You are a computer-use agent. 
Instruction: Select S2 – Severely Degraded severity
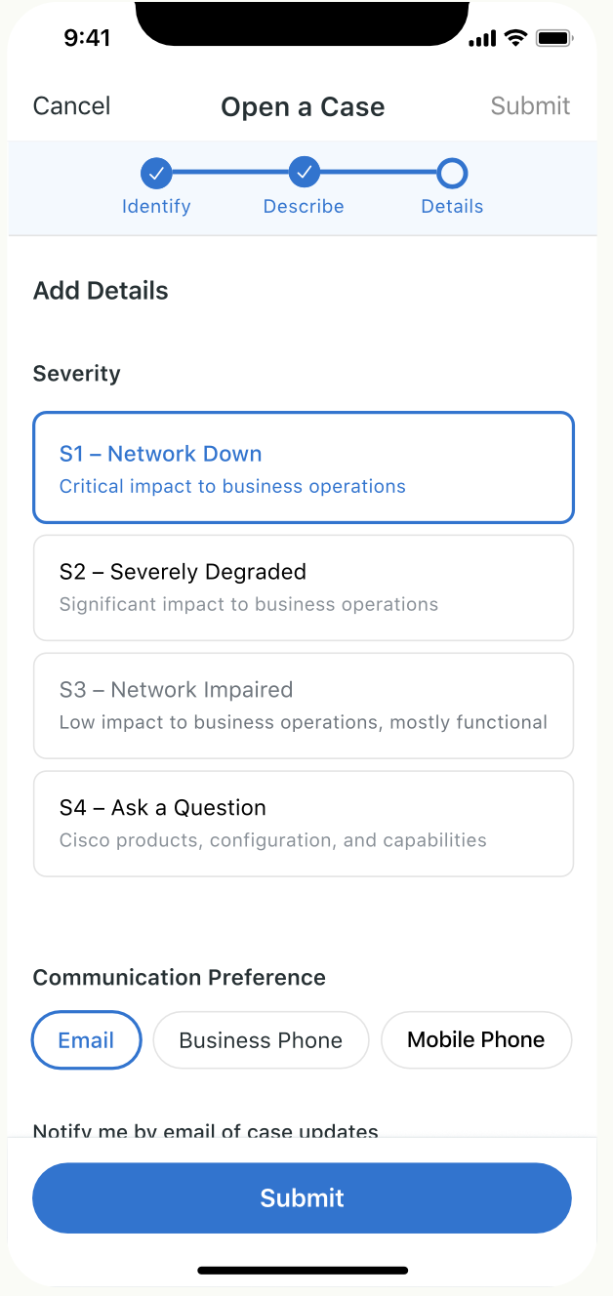pyautogui.click(x=304, y=587)
